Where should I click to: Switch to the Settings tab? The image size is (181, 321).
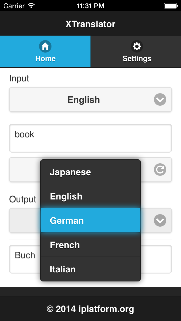136,52
